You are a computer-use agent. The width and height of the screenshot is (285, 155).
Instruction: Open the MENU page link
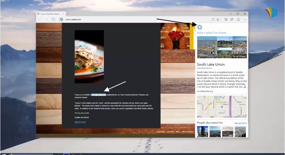[x=178, y=132]
